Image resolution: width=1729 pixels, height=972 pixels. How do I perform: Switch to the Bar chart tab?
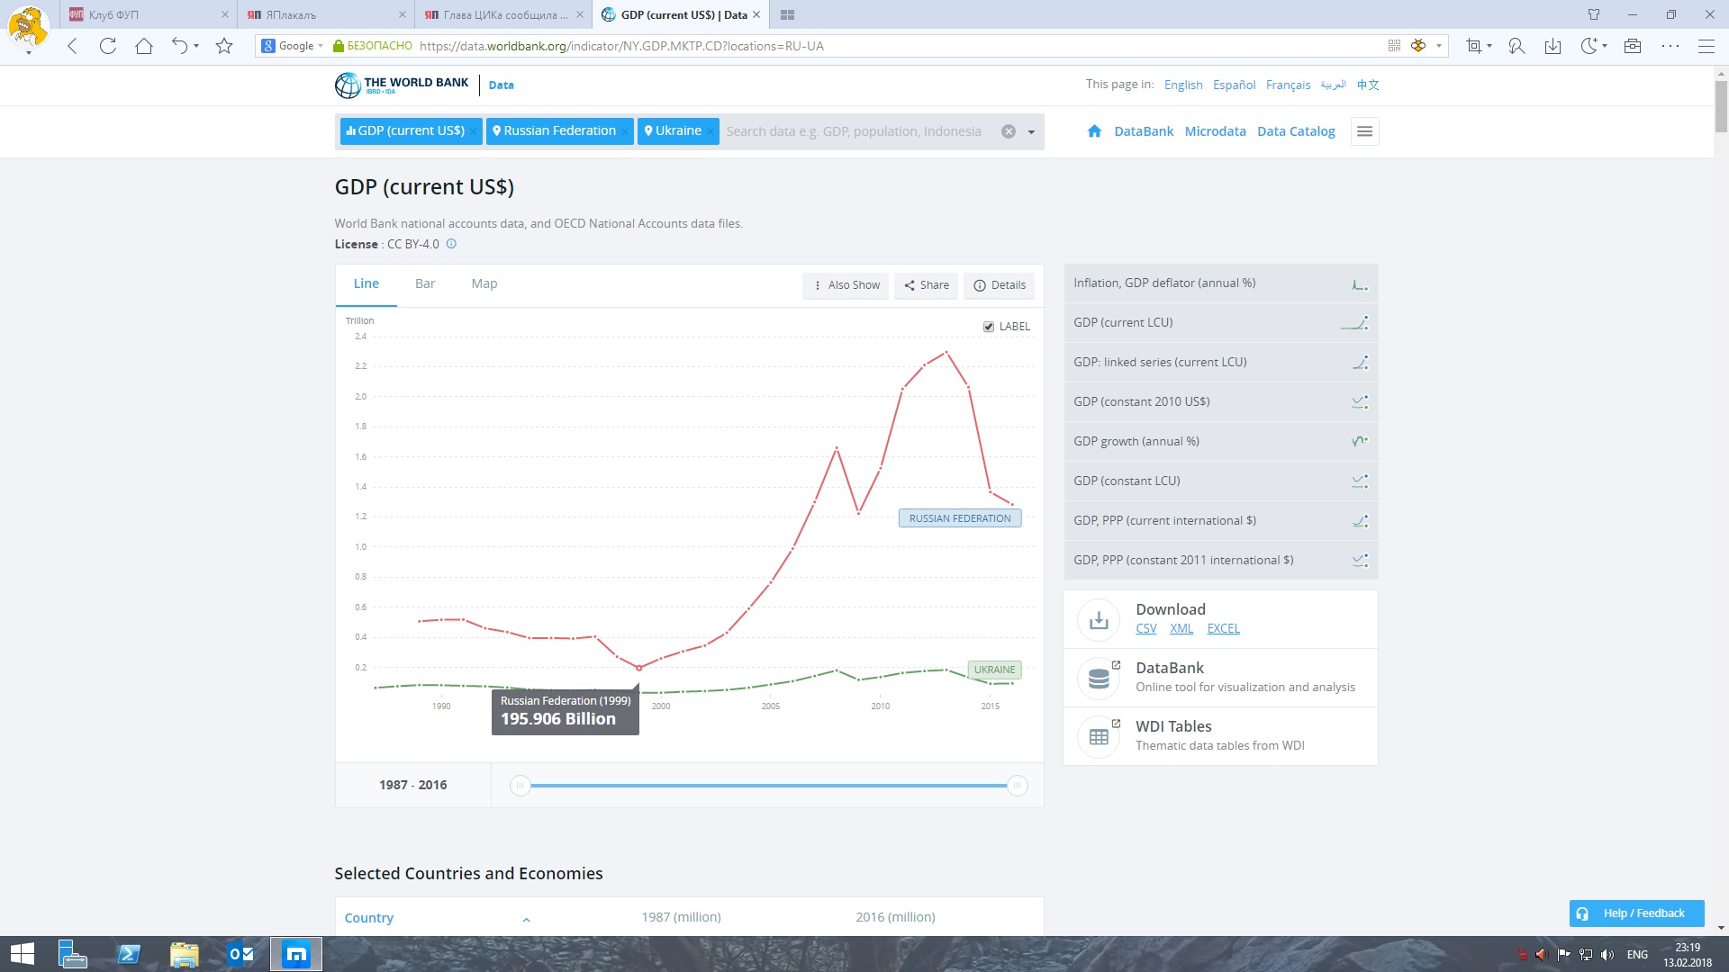pyautogui.click(x=425, y=283)
